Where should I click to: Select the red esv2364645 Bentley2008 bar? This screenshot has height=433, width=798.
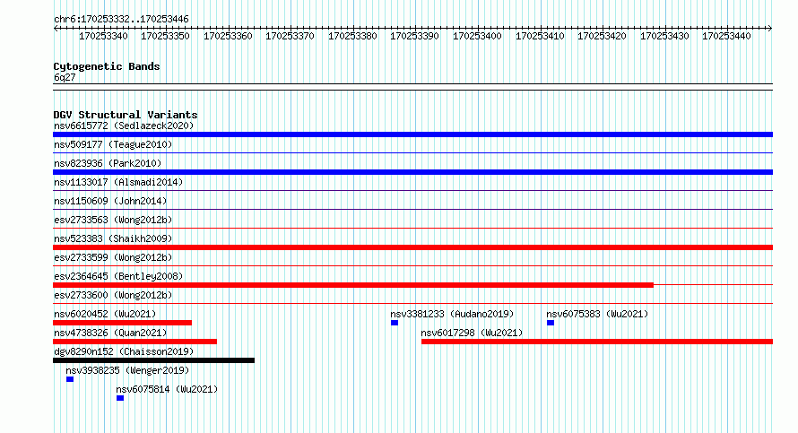coord(353,285)
